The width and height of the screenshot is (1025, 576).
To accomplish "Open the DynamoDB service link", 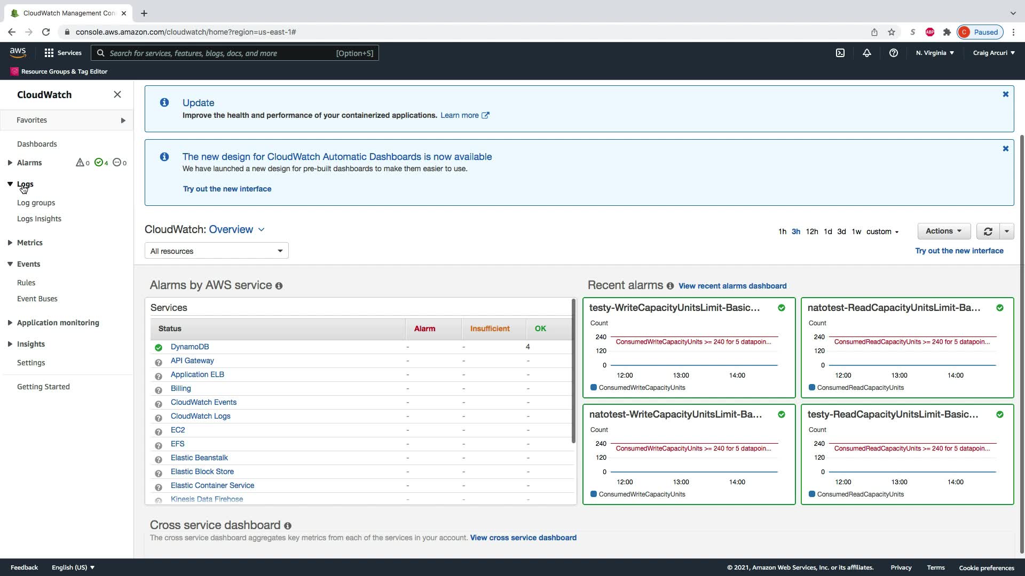I will point(190,347).
